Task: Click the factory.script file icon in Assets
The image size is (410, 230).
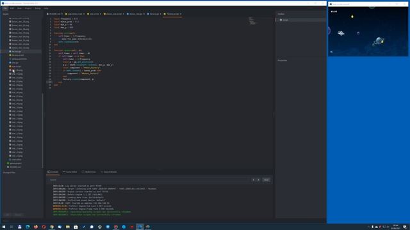Action: (x=10, y=56)
